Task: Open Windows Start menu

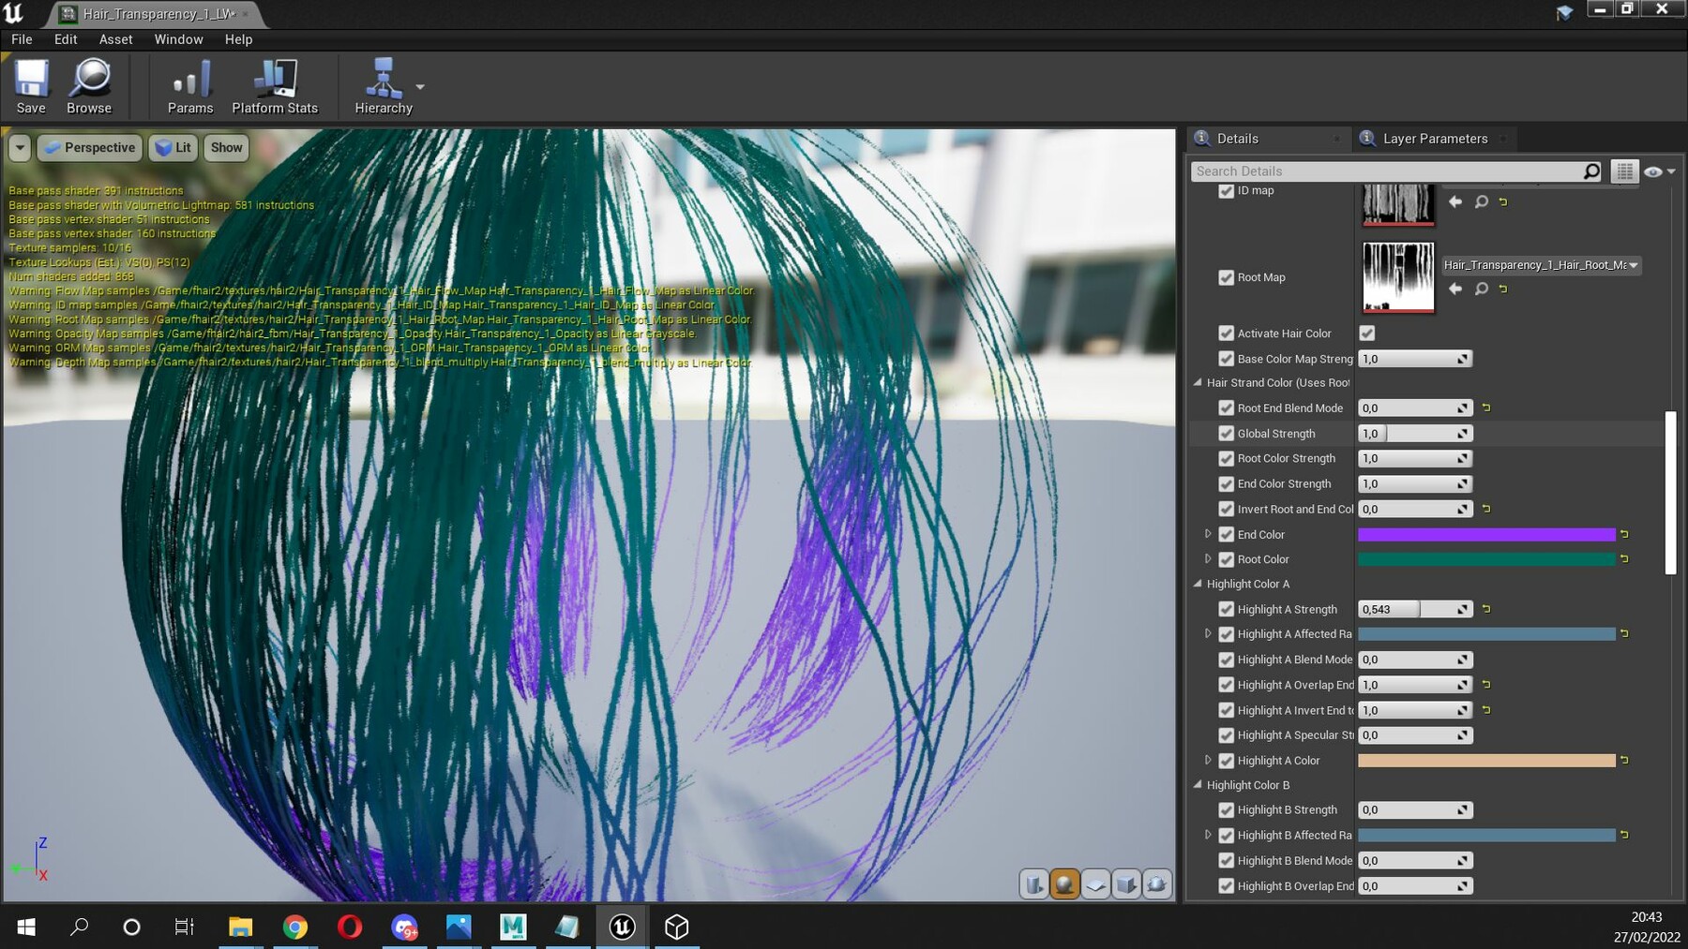Action: [x=26, y=927]
